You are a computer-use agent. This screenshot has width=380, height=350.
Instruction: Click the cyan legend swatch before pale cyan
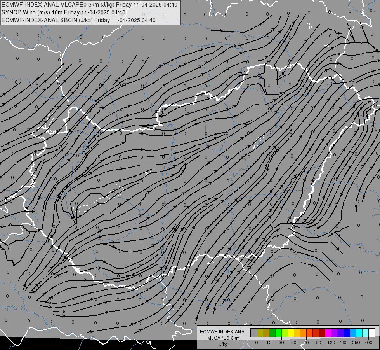pyautogui.click(x=359, y=333)
